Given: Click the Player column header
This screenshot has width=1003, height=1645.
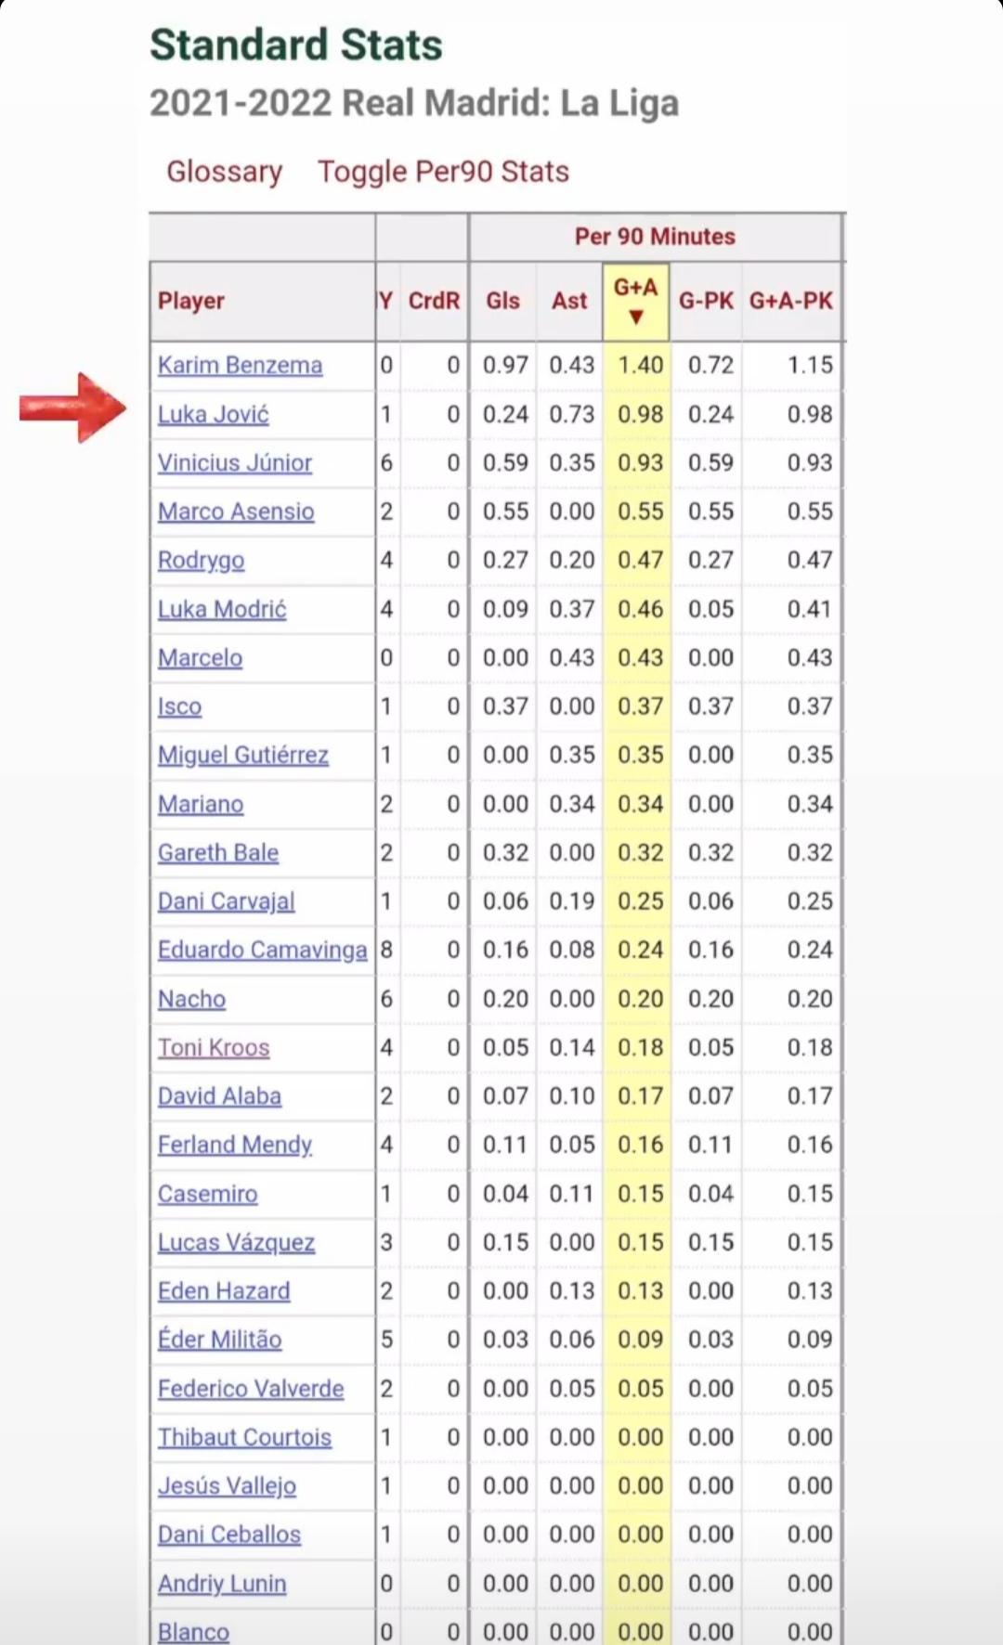Looking at the screenshot, I should coord(191,301).
